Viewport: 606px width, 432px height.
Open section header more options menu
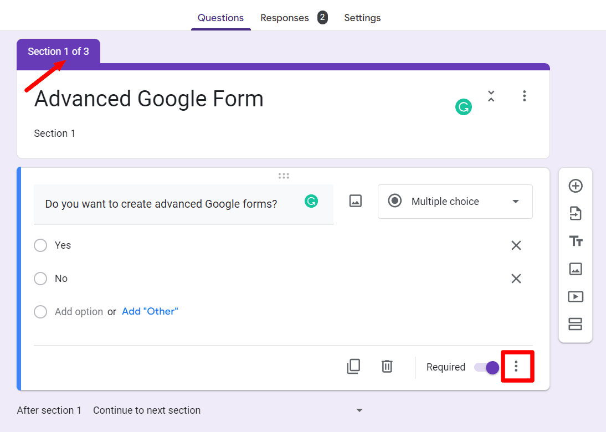(525, 96)
